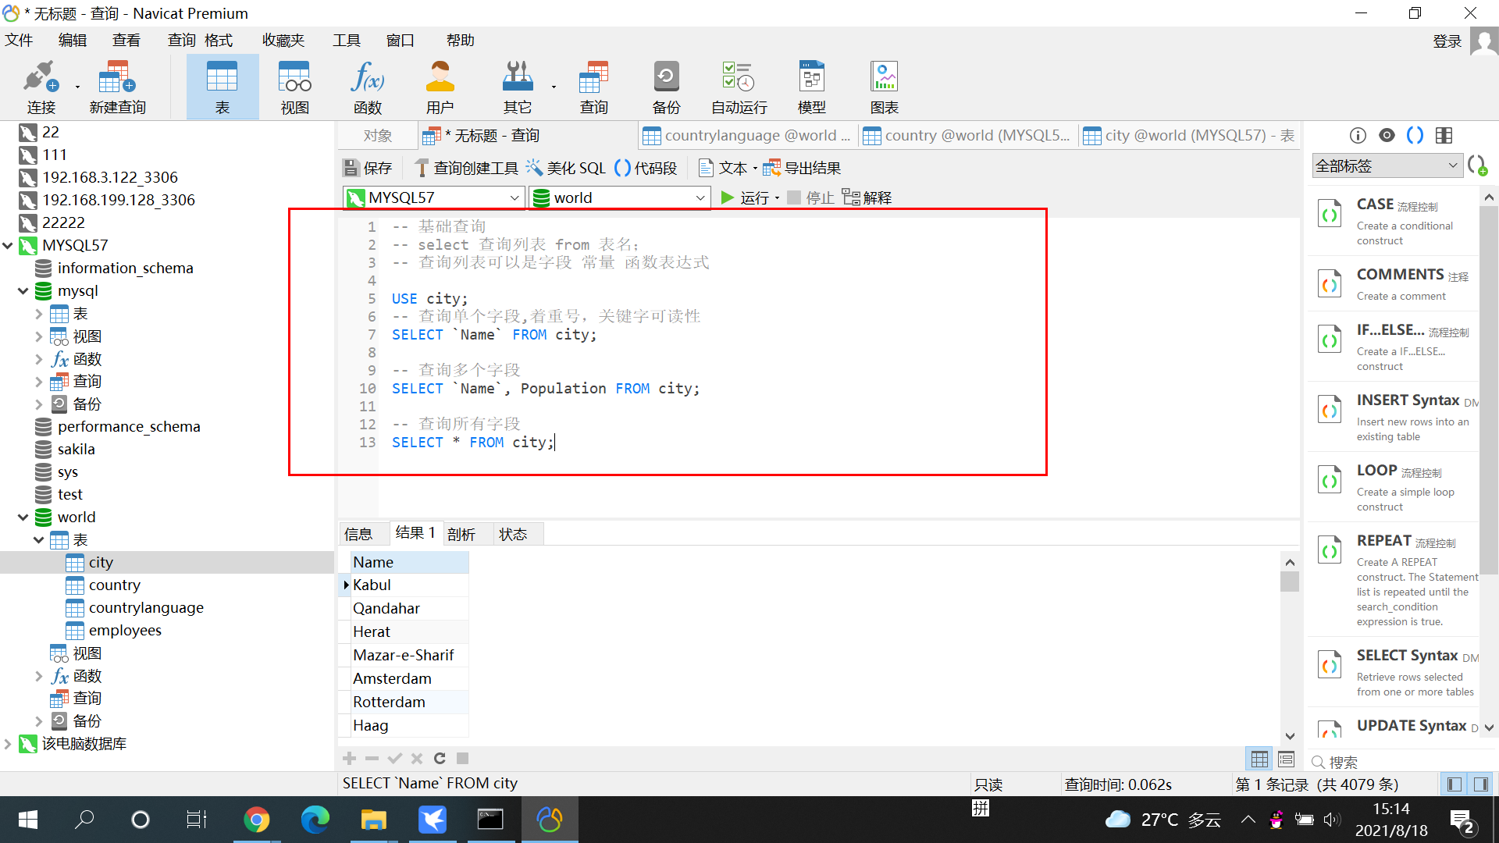Switch result pane to form view
Screen dimensions: 1499x843
(x=1286, y=759)
